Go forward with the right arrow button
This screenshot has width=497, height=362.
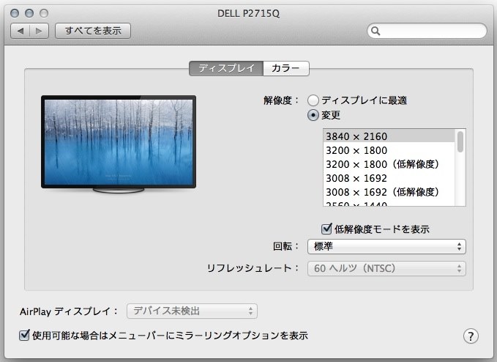39,31
